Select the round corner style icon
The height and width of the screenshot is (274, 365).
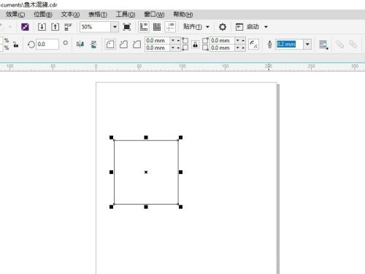(x=110, y=45)
